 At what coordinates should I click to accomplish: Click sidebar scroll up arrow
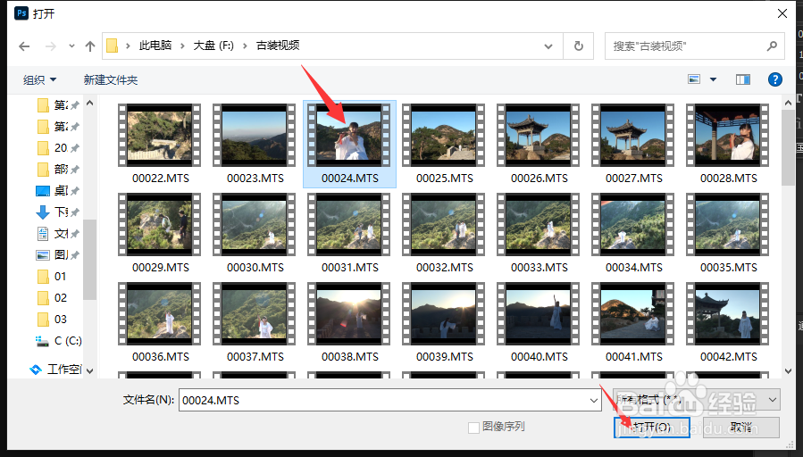click(x=90, y=103)
